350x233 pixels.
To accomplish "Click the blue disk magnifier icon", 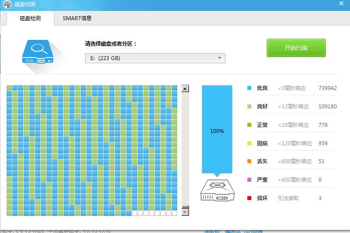I will (38, 52).
